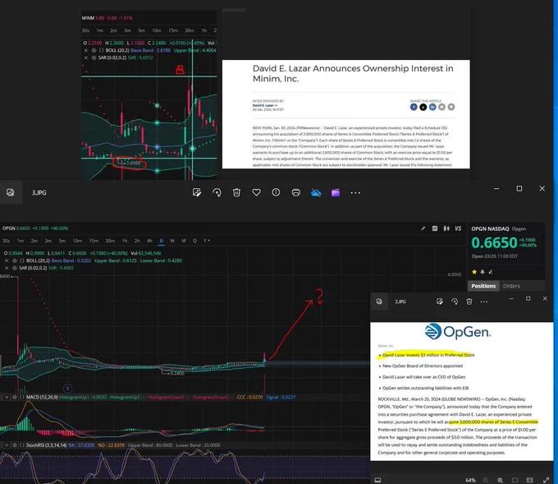Open the purple Clipchamp icon in the 3.JPG toolbar
This screenshot has width=558, height=484.
(336, 193)
